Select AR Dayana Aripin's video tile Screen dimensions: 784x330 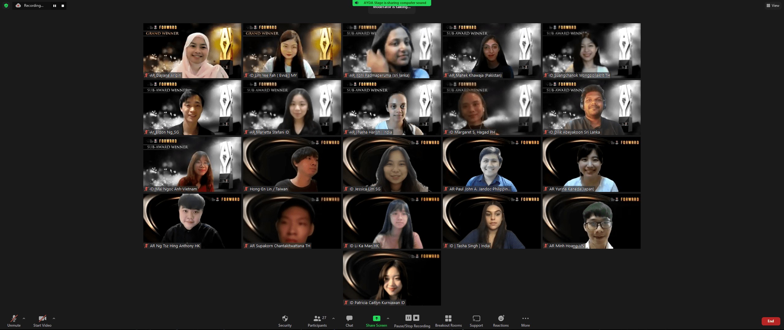[x=192, y=51]
